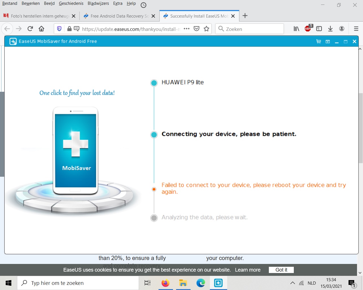
Task: Click the HUAWEI P9 lite device label
Action: pos(183,82)
